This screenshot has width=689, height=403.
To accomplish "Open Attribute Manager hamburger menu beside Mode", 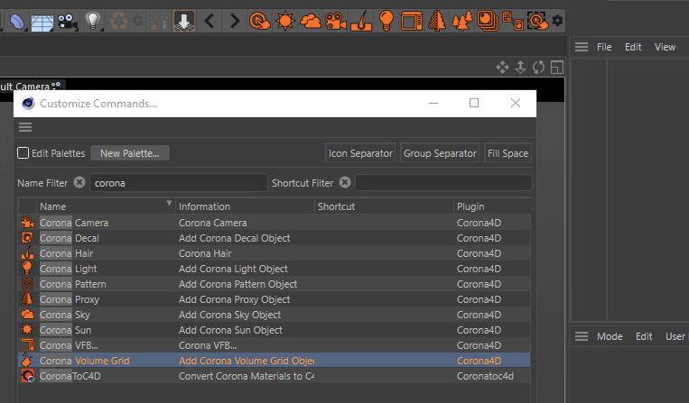I will point(582,336).
